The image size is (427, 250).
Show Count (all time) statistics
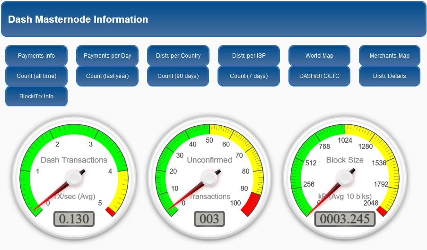click(36, 76)
